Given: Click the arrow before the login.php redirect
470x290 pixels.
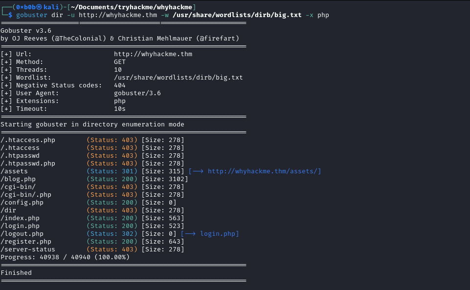Looking at the screenshot, I should (x=190, y=234).
